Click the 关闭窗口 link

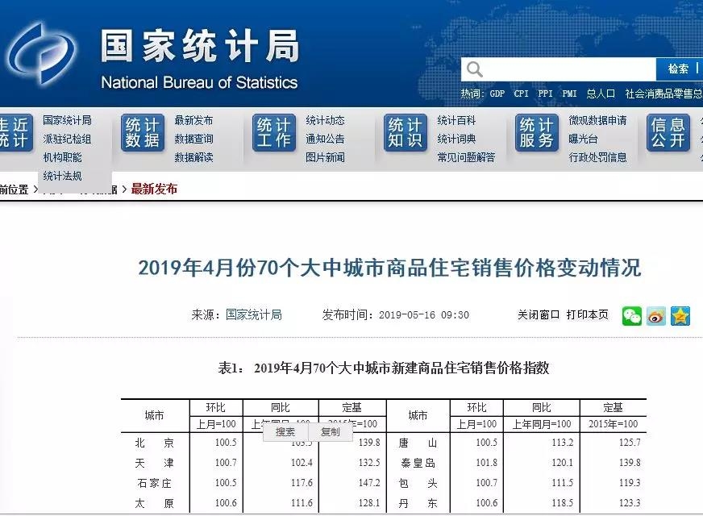pyautogui.click(x=539, y=314)
